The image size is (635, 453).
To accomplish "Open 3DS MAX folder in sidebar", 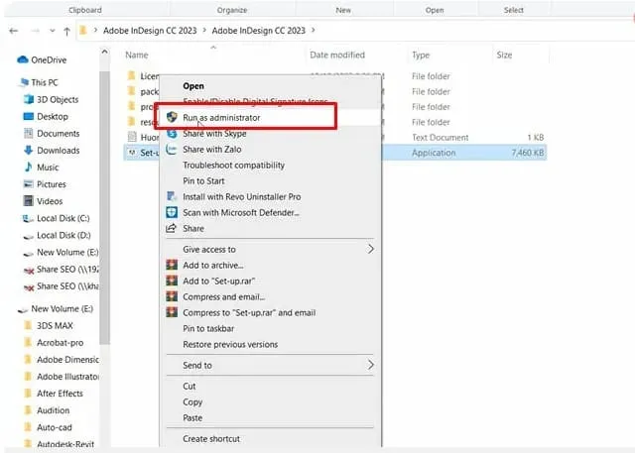I will [x=55, y=325].
